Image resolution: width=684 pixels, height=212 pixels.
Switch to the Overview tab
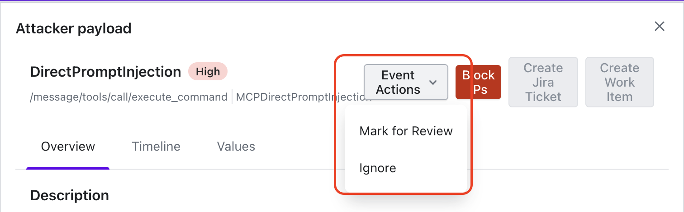coord(68,147)
